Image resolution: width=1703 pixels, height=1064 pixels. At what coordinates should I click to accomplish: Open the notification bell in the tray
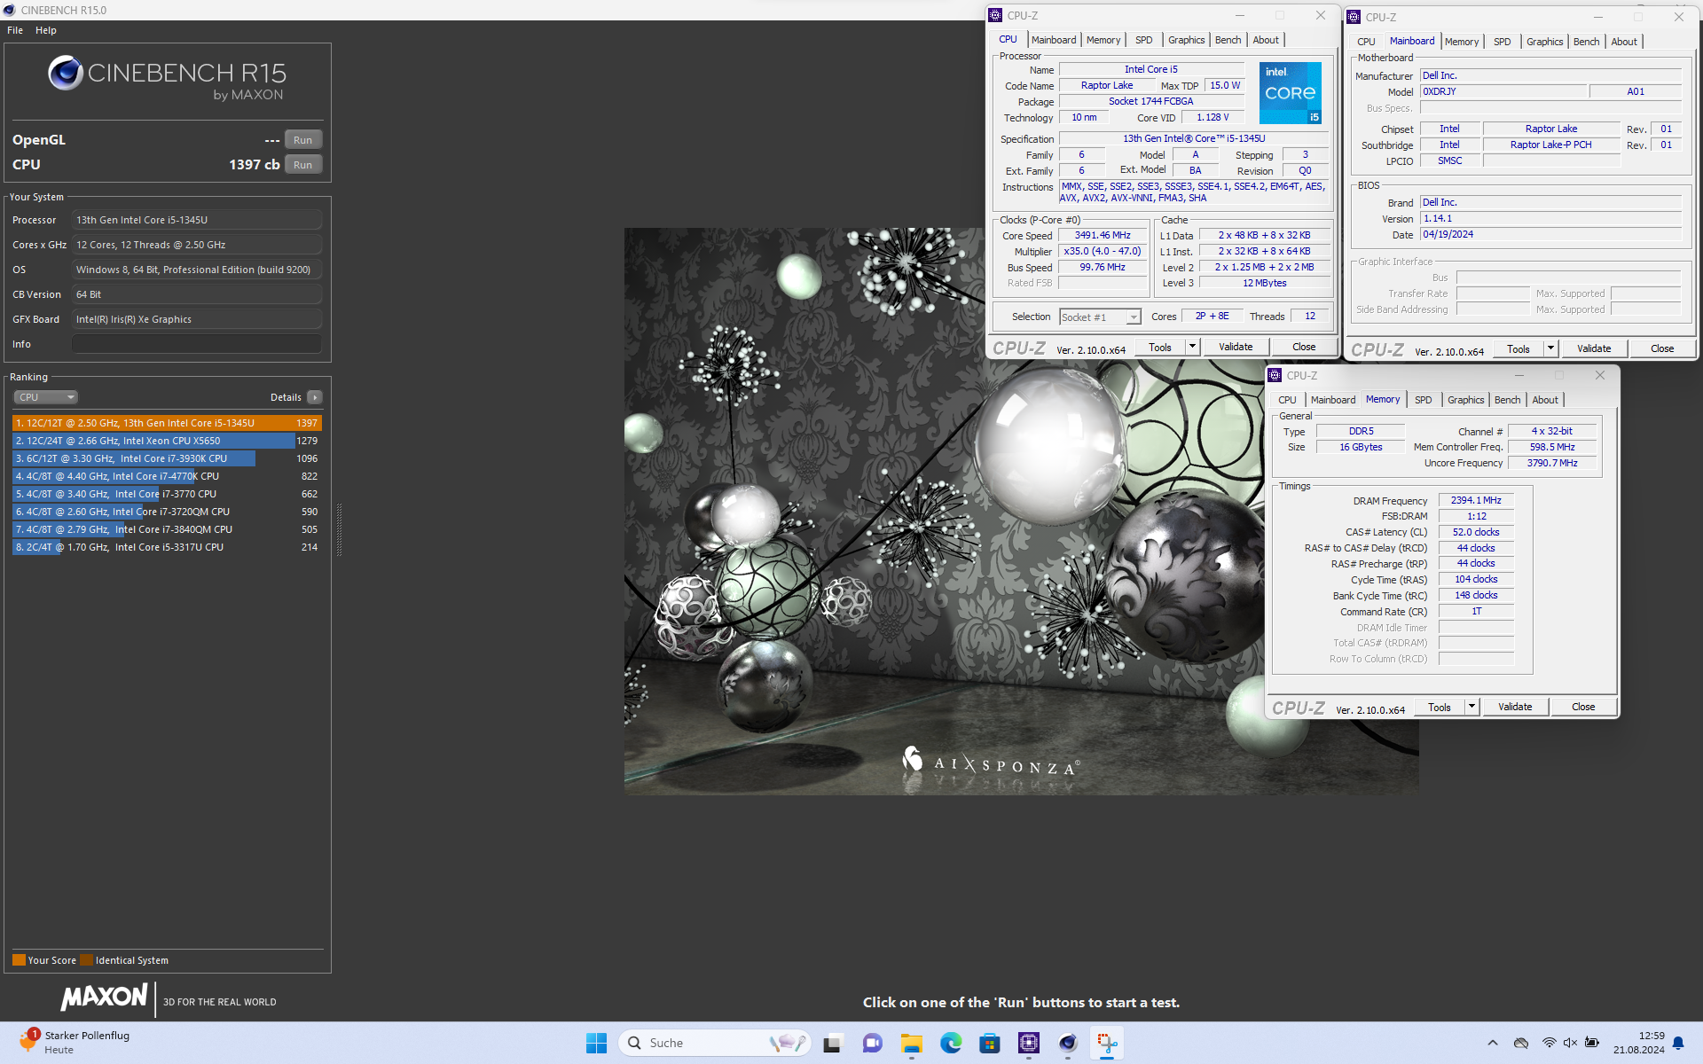tap(1678, 1044)
